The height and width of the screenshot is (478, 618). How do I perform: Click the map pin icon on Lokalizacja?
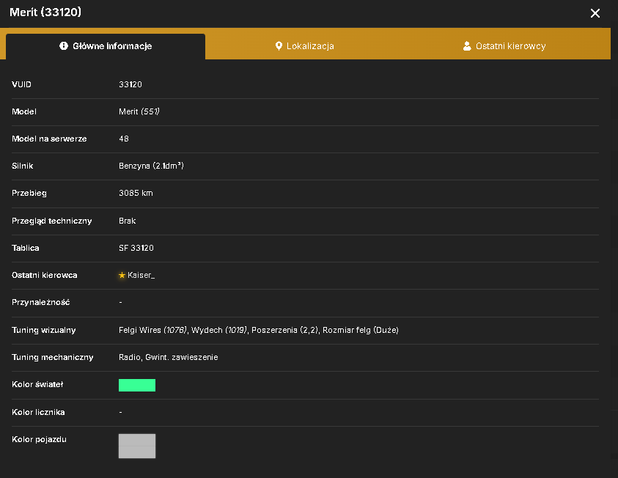[279, 46]
